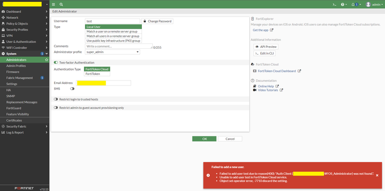Toggle Two-factor Authentication switch

(x=56, y=63)
